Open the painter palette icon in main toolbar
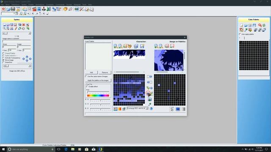The height and width of the screenshot is (152, 271). (65, 9)
